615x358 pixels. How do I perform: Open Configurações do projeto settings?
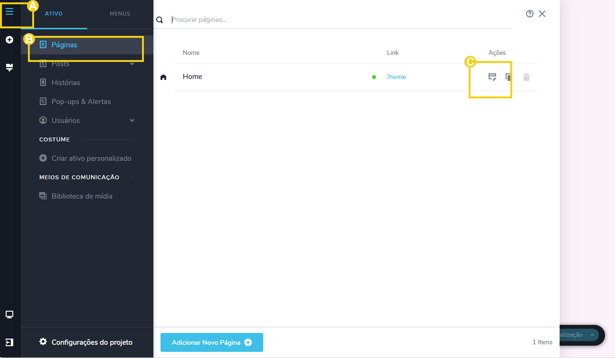[x=92, y=342]
